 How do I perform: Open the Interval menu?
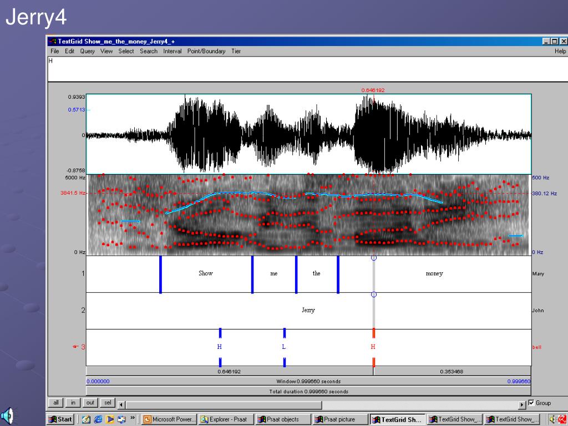click(172, 51)
